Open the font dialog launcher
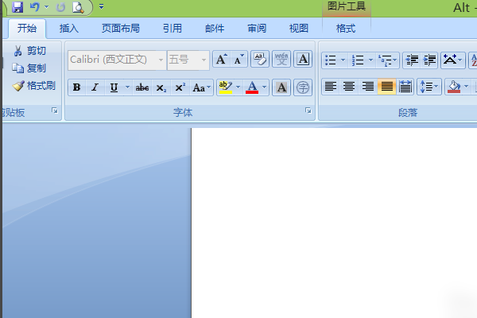The width and height of the screenshot is (477, 318). (x=308, y=111)
